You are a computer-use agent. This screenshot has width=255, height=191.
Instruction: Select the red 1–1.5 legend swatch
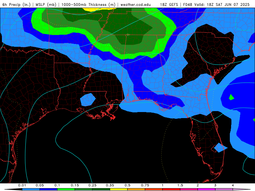(x=171, y=189)
